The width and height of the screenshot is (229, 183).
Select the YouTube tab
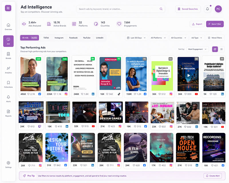[x=87, y=38]
